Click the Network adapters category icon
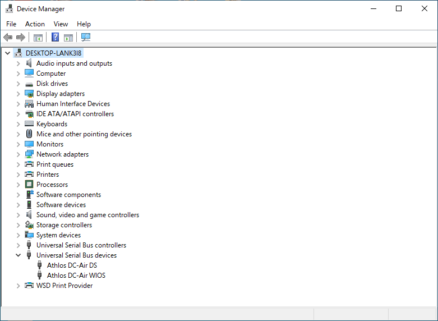This screenshot has height=321, width=438. click(x=29, y=154)
